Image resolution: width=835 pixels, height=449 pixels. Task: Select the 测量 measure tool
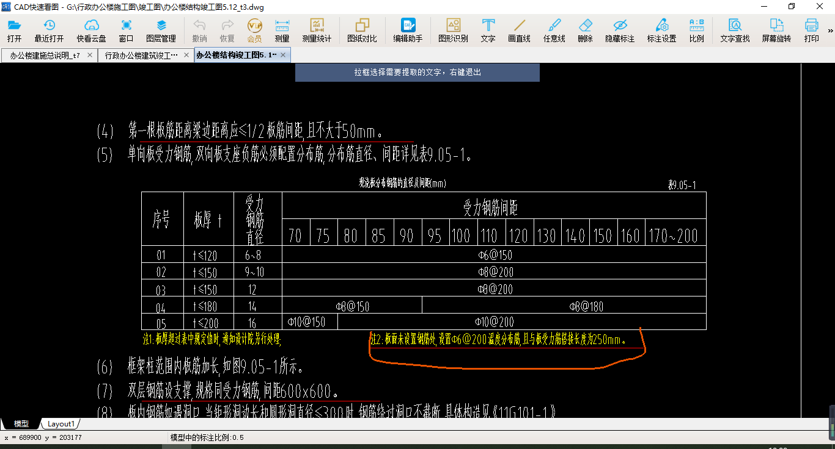[282, 31]
